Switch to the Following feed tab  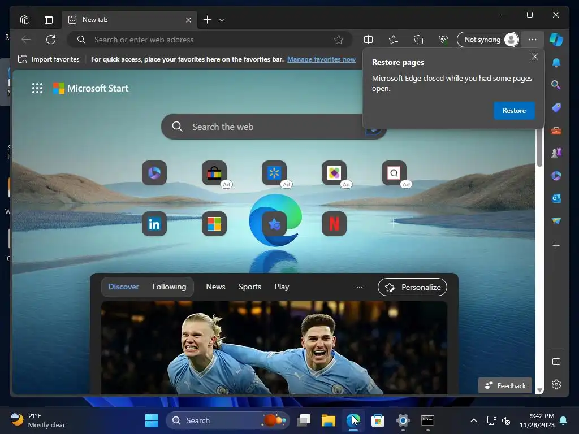pyautogui.click(x=169, y=287)
